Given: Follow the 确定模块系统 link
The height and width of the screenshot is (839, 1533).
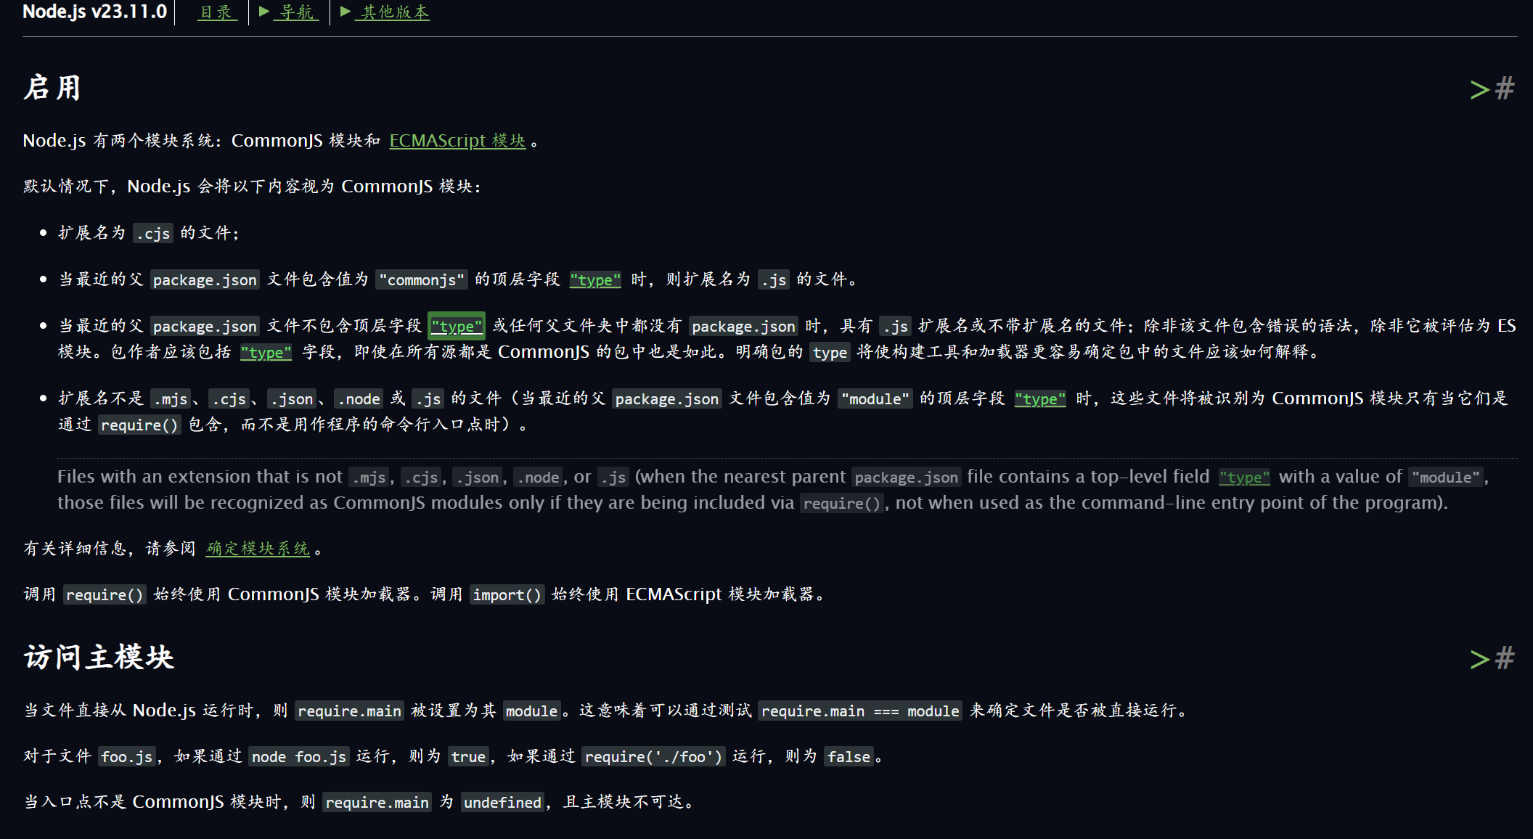Looking at the screenshot, I should point(258,549).
